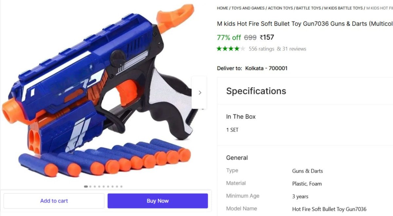This screenshot has width=393, height=216.
Task: Click the third green rating star
Action: [231, 49]
